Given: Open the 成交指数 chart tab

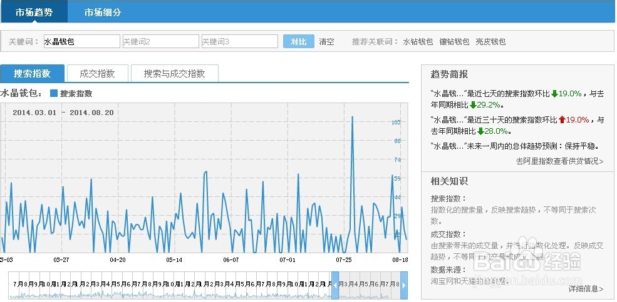Looking at the screenshot, I should (97, 73).
